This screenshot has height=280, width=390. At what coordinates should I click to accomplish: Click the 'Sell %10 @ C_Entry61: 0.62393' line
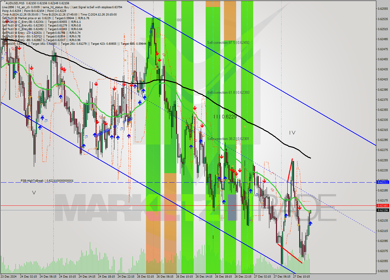point(41,25)
